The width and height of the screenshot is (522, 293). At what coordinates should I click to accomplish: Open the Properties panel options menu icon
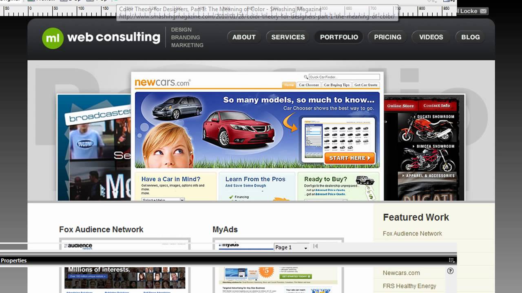point(451,260)
